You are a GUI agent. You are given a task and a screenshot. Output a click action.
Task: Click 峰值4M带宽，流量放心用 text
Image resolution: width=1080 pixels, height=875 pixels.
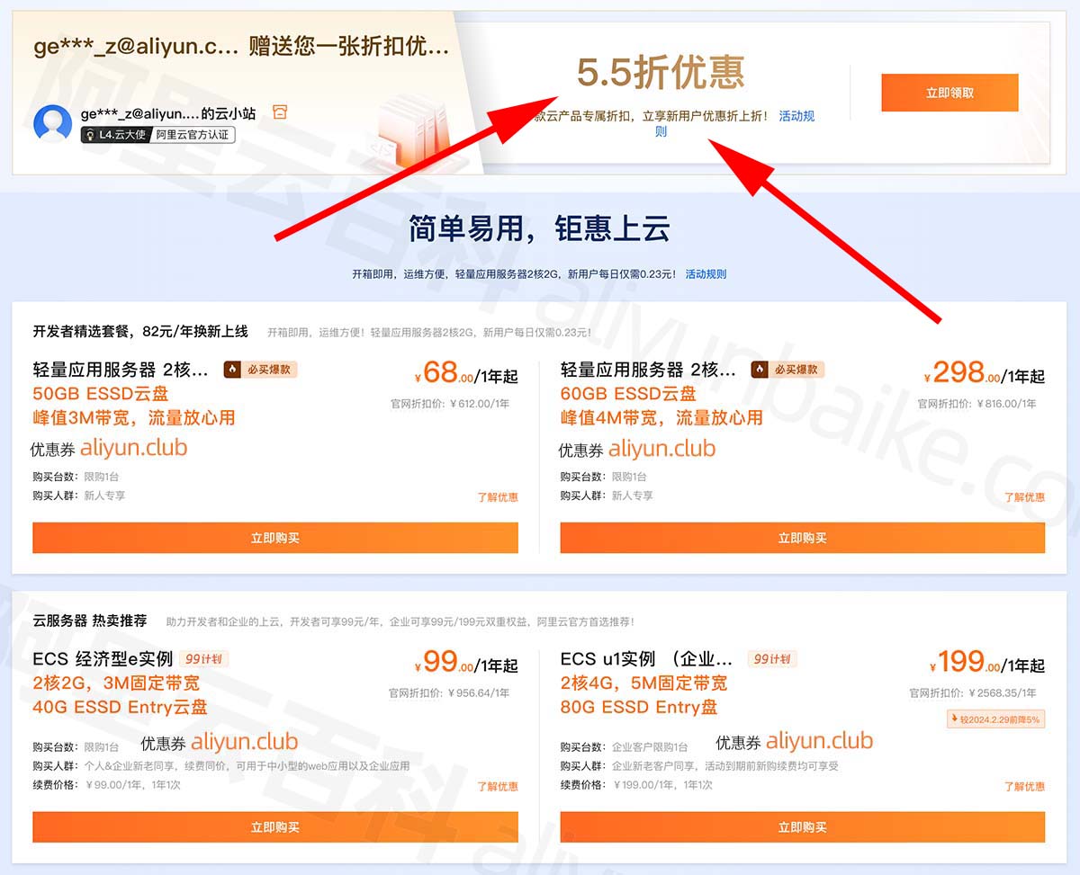tap(661, 417)
